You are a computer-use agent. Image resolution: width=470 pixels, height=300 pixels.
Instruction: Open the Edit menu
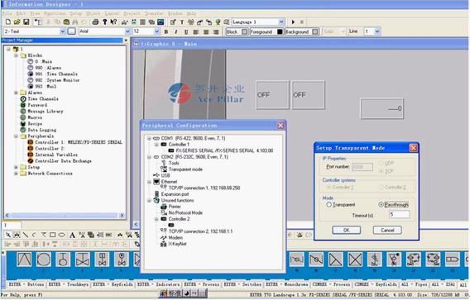click(21, 13)
